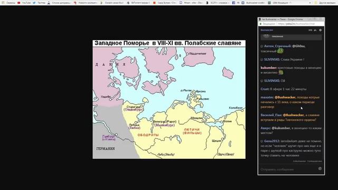Click the Аркона label on the map
The width and height of the screenshot is (338, 190).
tap(201, 91)
